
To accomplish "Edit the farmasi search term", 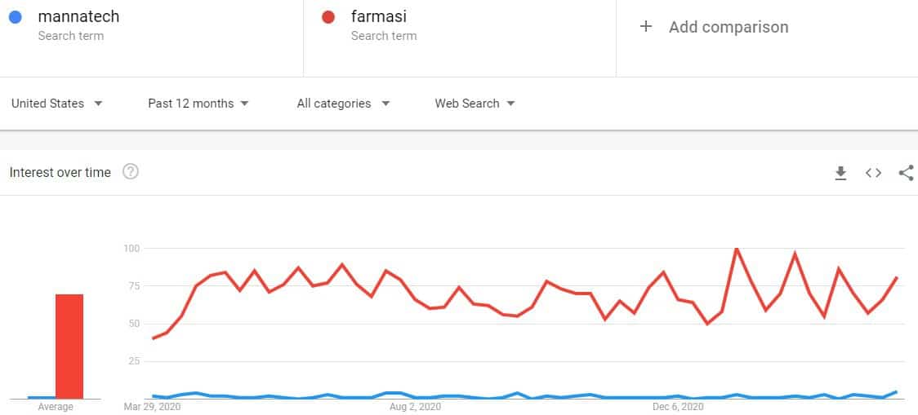I will 378,17.
